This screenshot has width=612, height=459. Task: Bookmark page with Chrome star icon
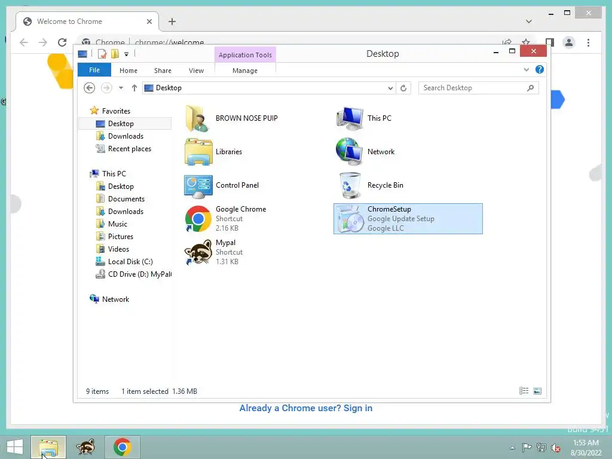point(526,42)
